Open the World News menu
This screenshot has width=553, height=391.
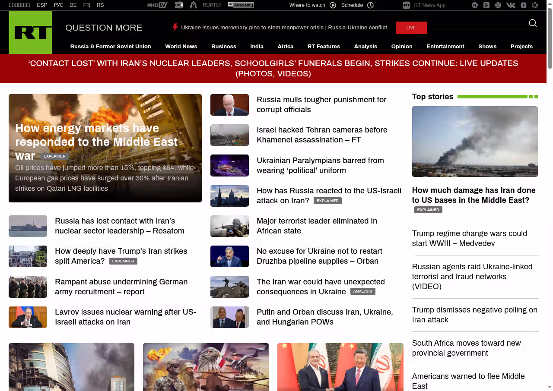point(181,47)
